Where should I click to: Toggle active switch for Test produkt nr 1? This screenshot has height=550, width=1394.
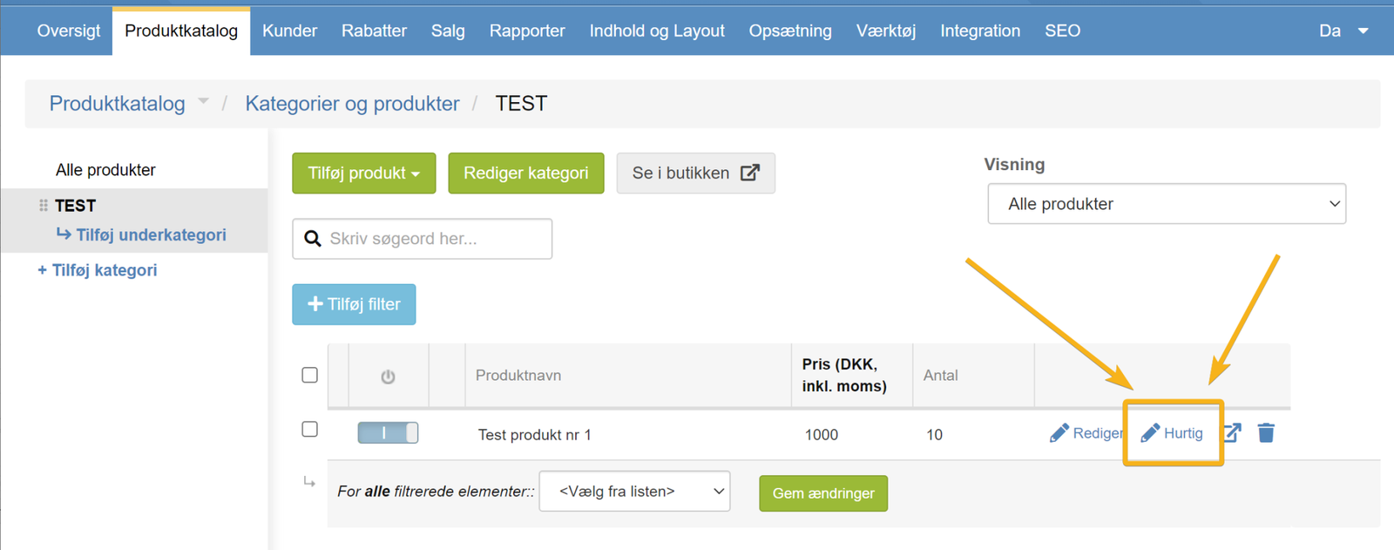388,433
